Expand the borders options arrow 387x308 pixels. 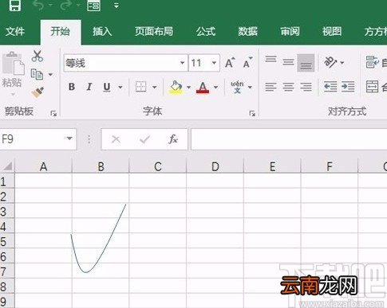154,87
